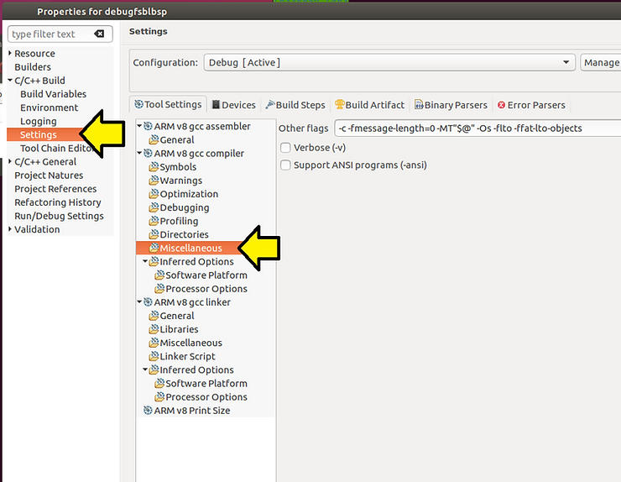Viewport: 621px width, 482px height.
Task: Collapse linker Inferred Options node
Action: [145, 369]
